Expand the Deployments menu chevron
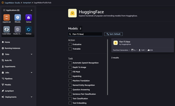175x106 pixels. [32, 97]
